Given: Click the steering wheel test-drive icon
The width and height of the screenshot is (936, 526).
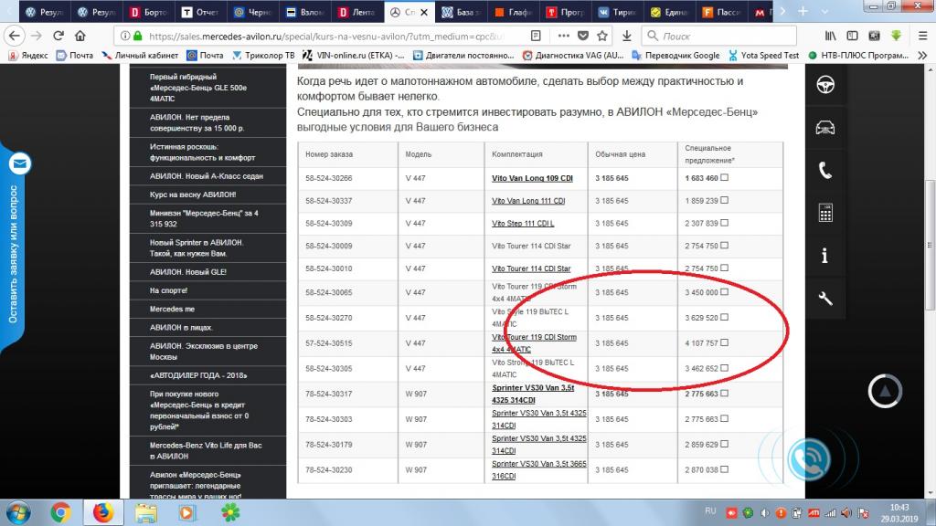Looking at the screenshot, I should pos(825,85).
